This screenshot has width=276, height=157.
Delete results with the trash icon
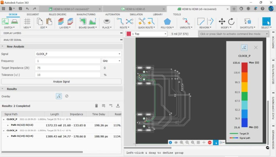click(96, 106)
